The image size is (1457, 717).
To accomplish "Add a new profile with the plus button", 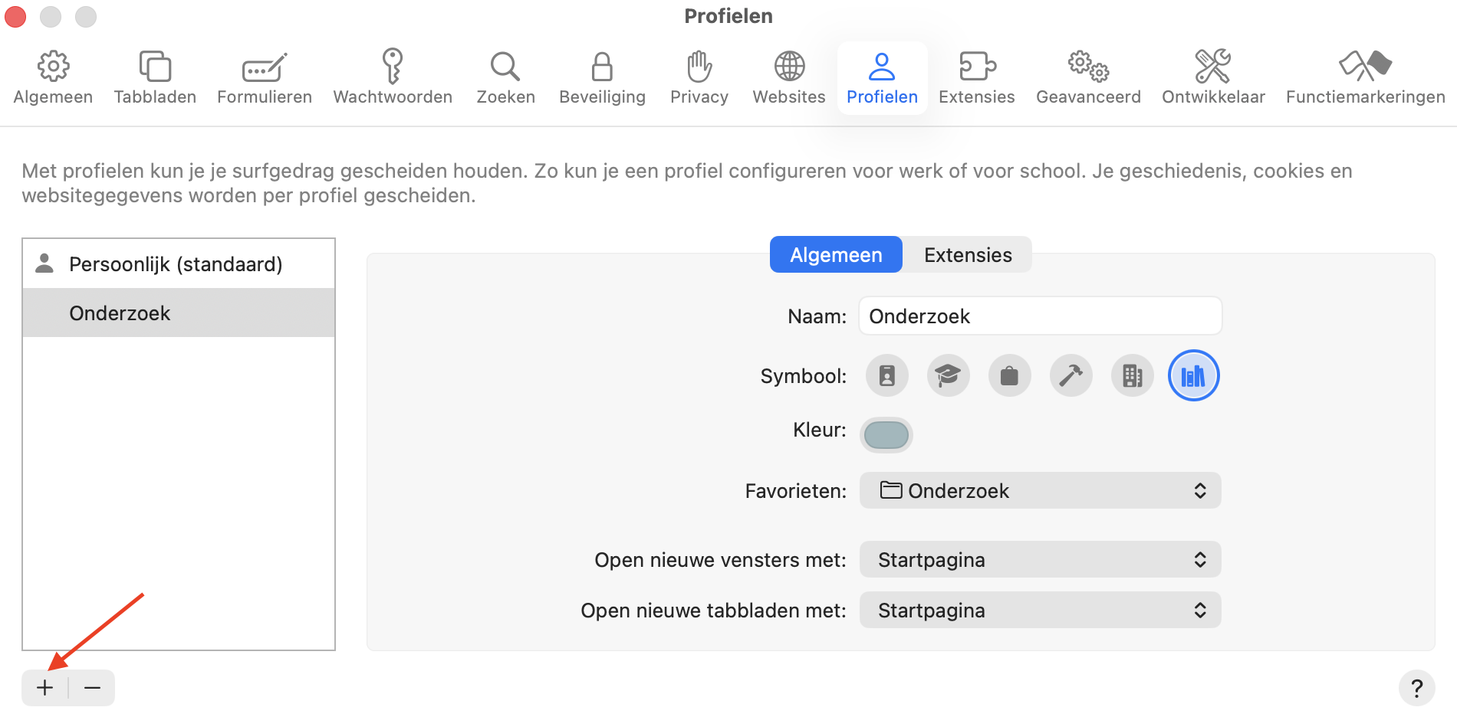I will click(x=44, y=687).
